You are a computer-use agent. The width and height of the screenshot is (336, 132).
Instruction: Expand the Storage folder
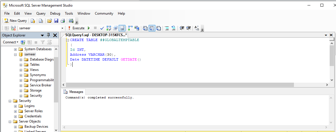click(x=21, y=91)
